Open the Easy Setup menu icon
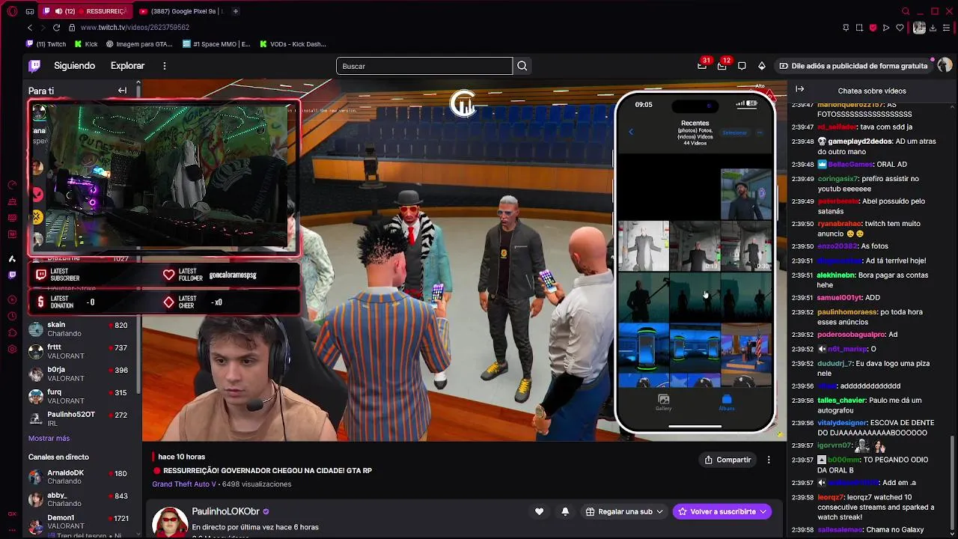958x539 pixels. point(948,28)
